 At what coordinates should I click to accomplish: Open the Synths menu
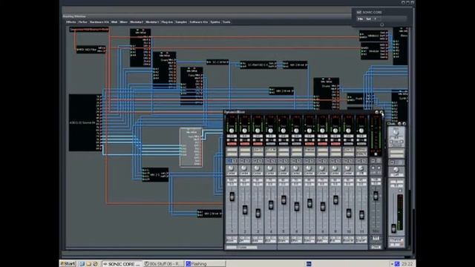(x=215, y=22)
